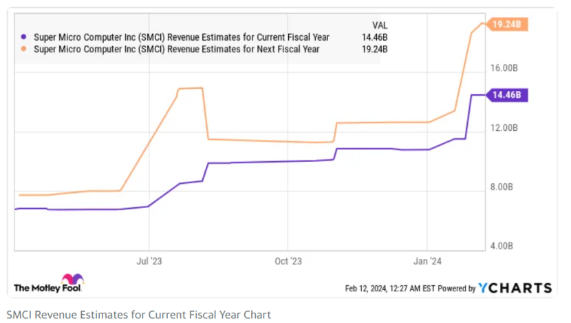This screenshot has width=571, height=323.
Task: Click the 12.00B y-axis label
Action: [504, 128]
